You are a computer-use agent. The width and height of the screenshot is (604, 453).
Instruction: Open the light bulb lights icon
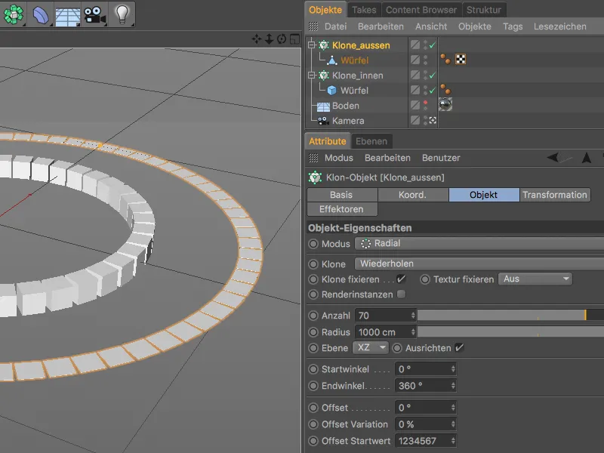pos(122,14)
